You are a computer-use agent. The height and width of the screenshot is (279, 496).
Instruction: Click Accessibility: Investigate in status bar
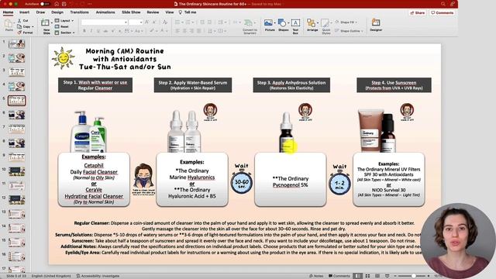point(98,276)
